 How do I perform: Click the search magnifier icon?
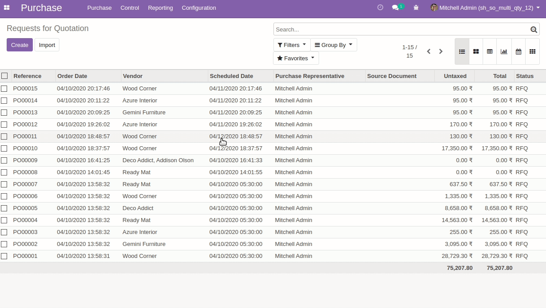click(534, 29)
